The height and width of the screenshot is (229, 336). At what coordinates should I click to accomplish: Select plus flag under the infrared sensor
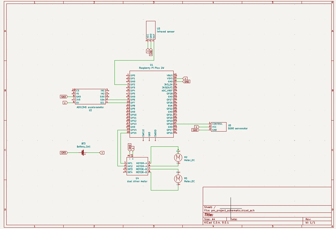click(148, 51)
